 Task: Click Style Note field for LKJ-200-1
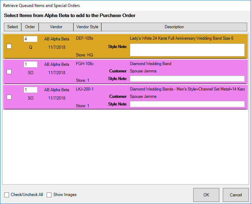coord(187,104)
